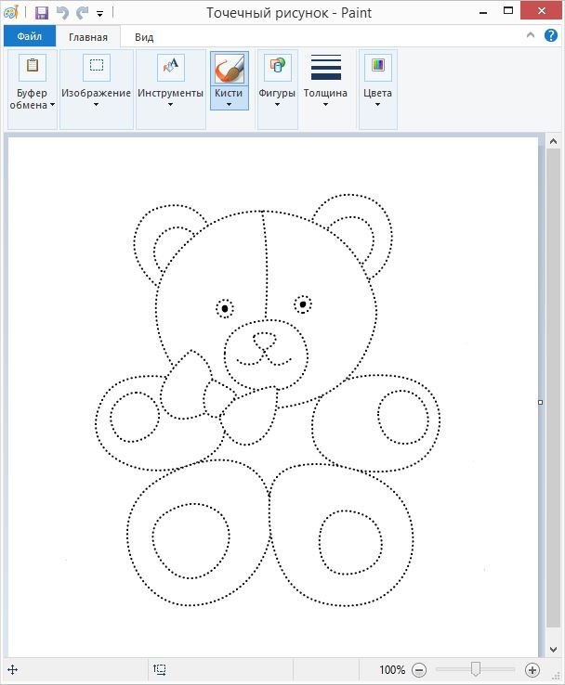Undo the last action

coord(62,14)
